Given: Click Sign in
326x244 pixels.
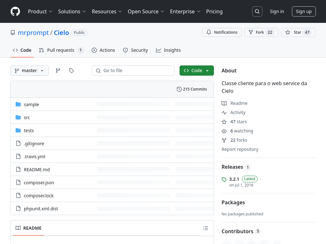Looking at the screenshot, I should 277,11.
